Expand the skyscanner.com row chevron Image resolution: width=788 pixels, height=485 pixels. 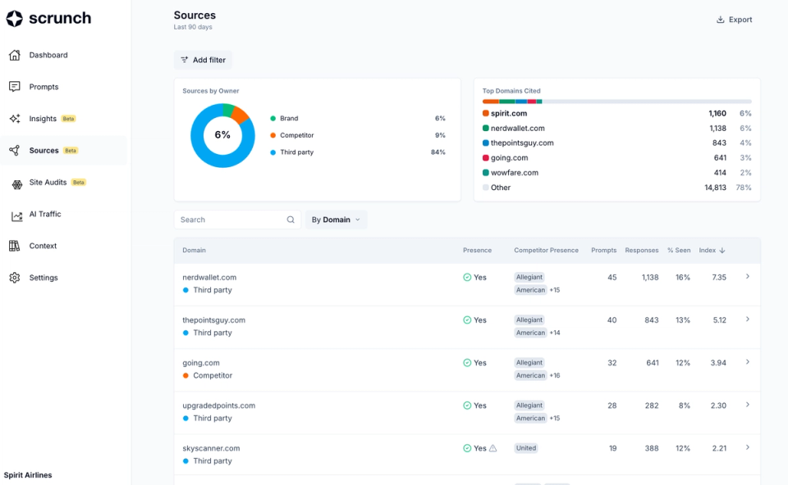(x=747, y=447)
